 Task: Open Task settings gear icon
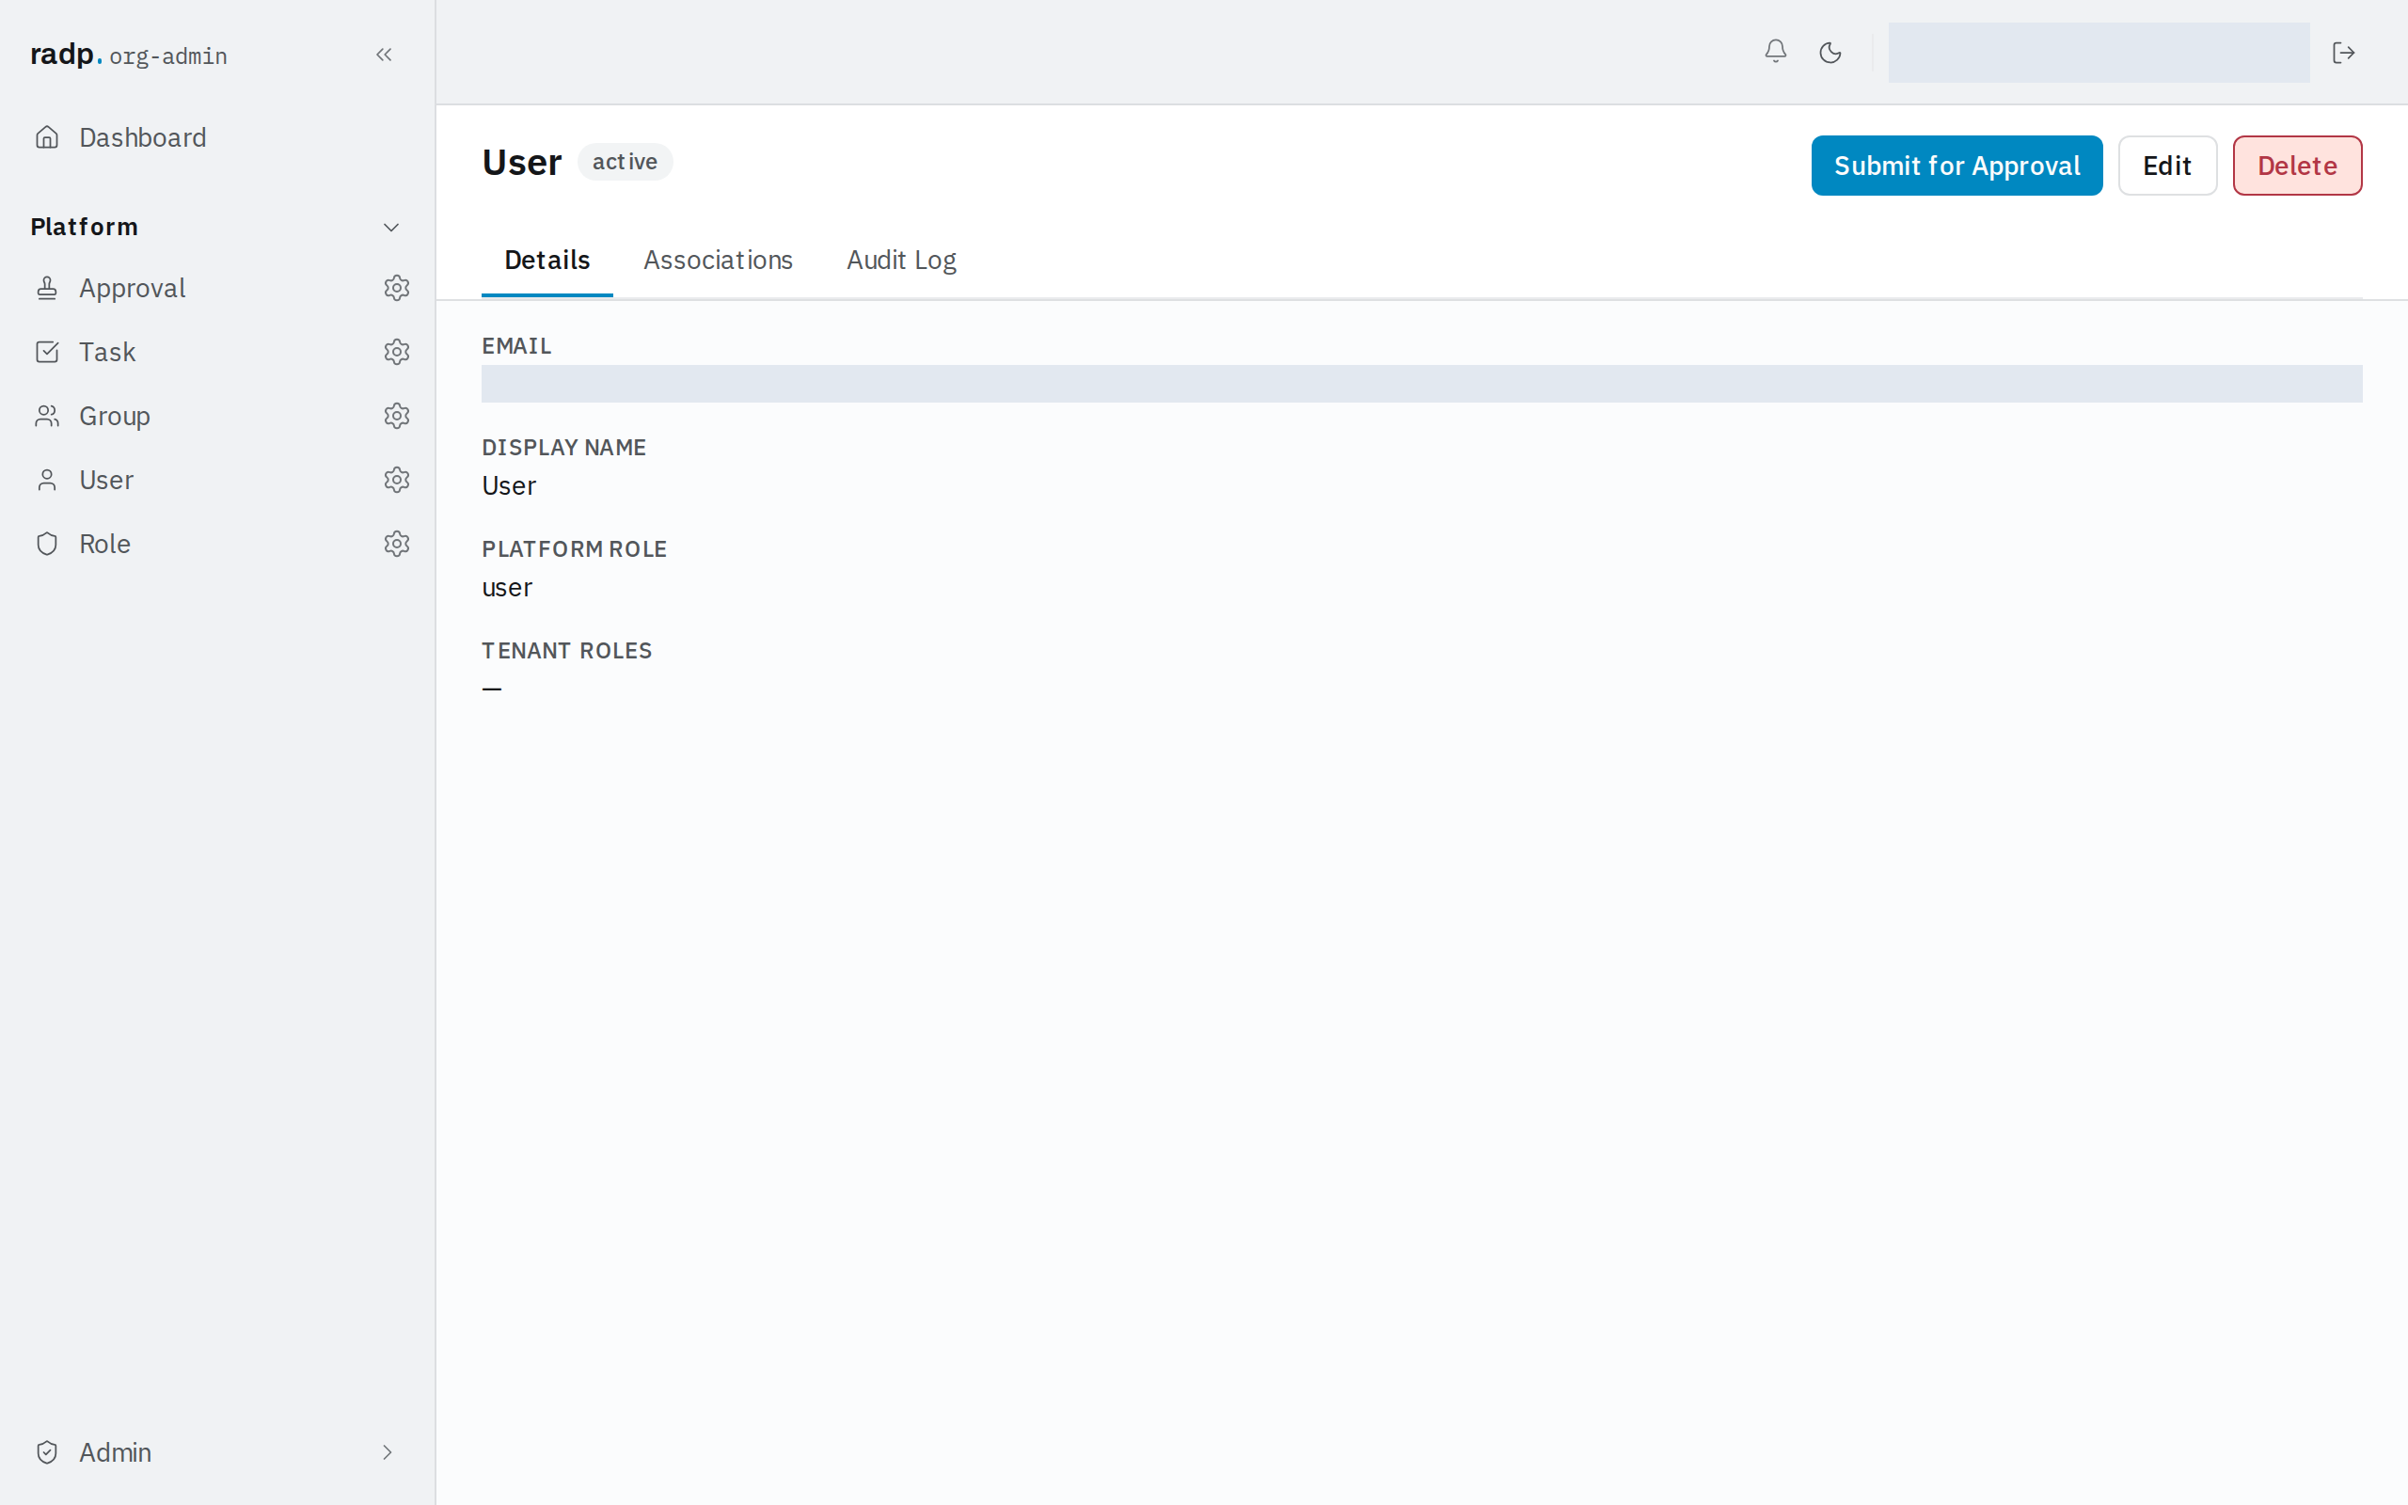coord(397,352)
